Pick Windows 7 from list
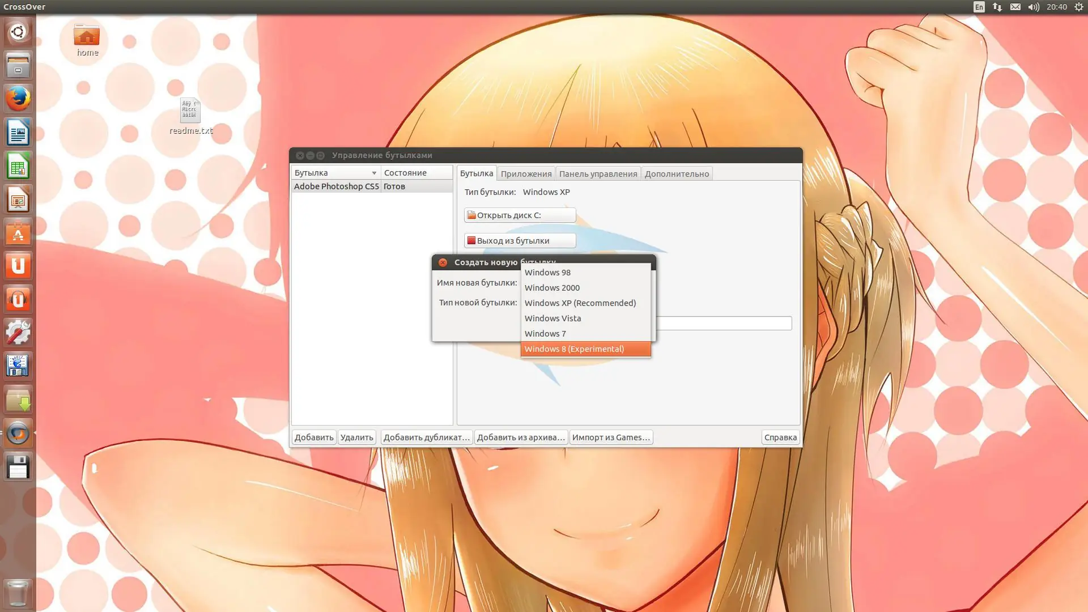The height and width of the screenshot is (612, 1088). click(x=585, y=334)
